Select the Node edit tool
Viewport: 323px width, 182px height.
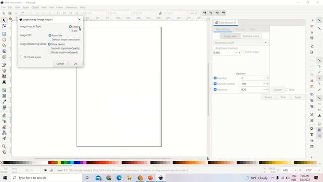click(x=4, y=26)
